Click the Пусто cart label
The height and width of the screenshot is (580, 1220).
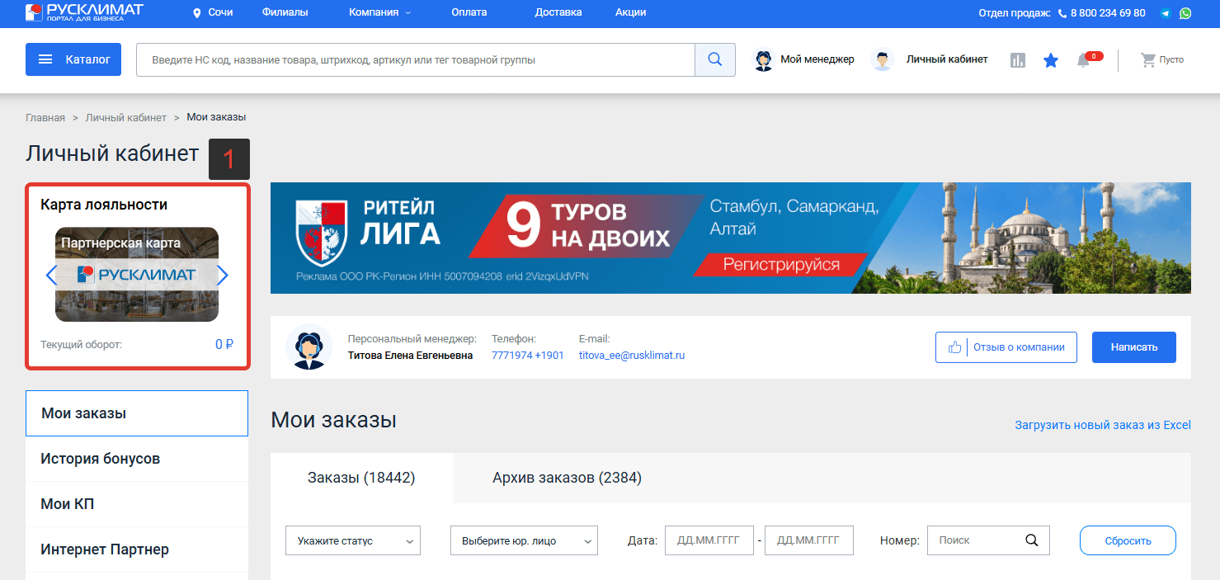1171,60
